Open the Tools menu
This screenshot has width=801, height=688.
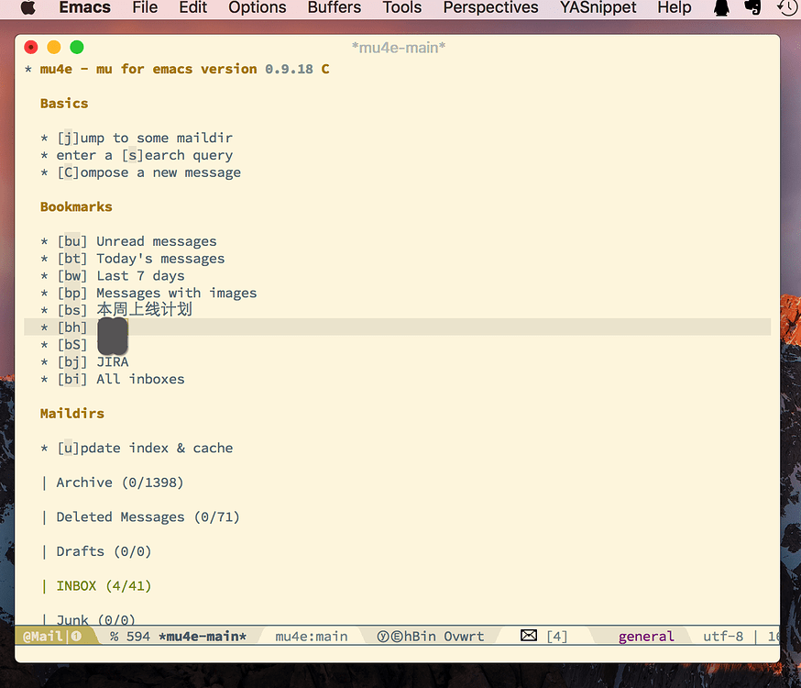click(x=401, y=8)
